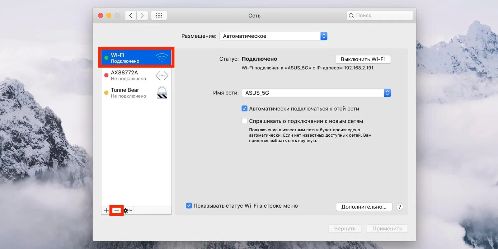
Task: Open the help question mark button
Action: point(400,207)
